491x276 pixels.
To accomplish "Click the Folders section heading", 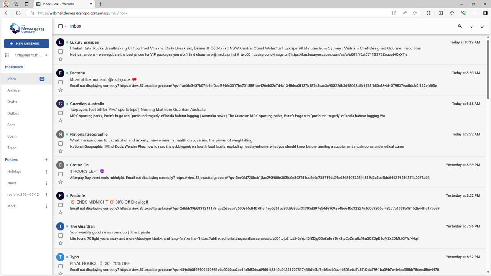I will pyautogui.click(x=12, y=159).
